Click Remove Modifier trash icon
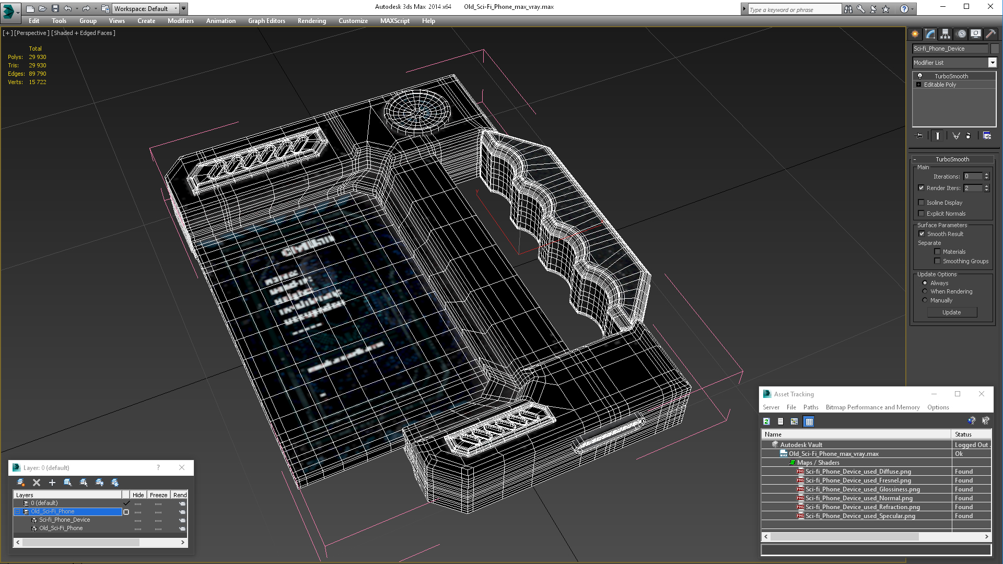 (x=969, y=136)
